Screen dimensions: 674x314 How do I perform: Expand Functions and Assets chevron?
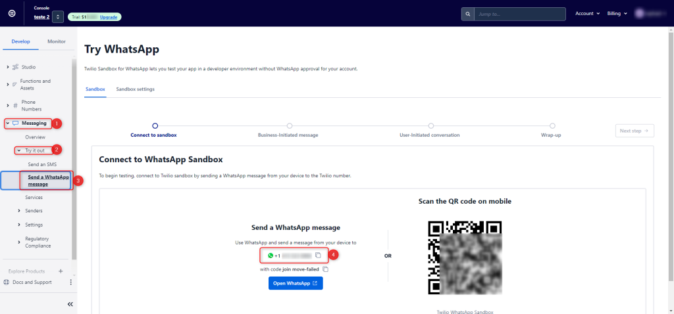coord(8,85)
